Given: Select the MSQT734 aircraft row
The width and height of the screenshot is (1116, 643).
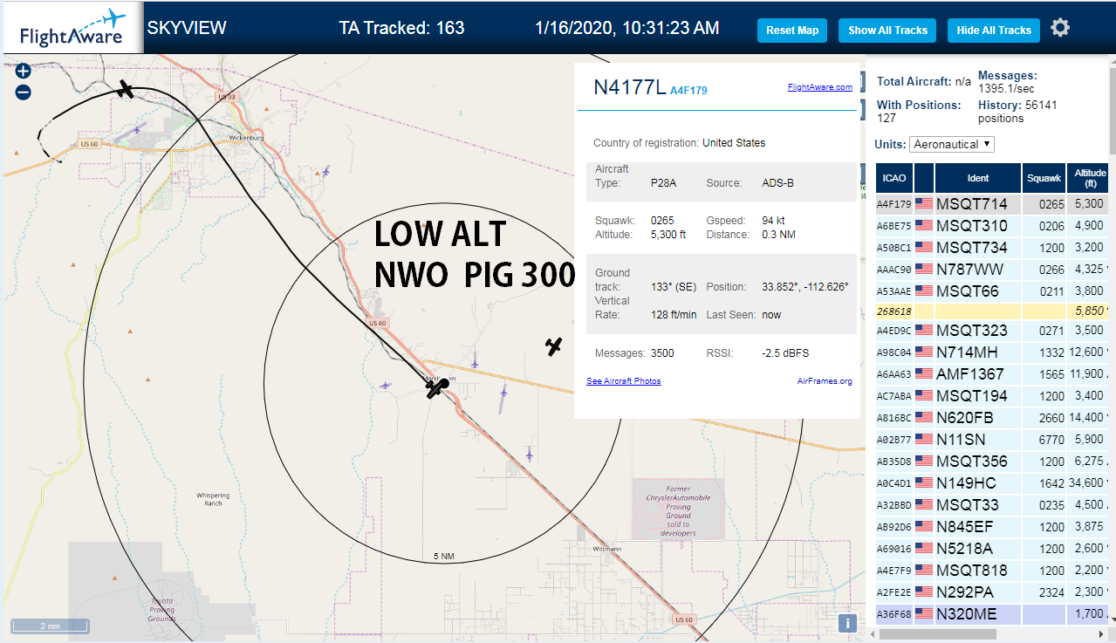Looking at the screenshot, I should (x=992, y=248).
